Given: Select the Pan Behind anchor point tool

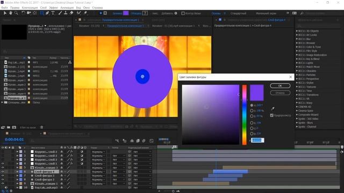Looking at the screenshot, I should pyautogui.click(x=34, y=13).
